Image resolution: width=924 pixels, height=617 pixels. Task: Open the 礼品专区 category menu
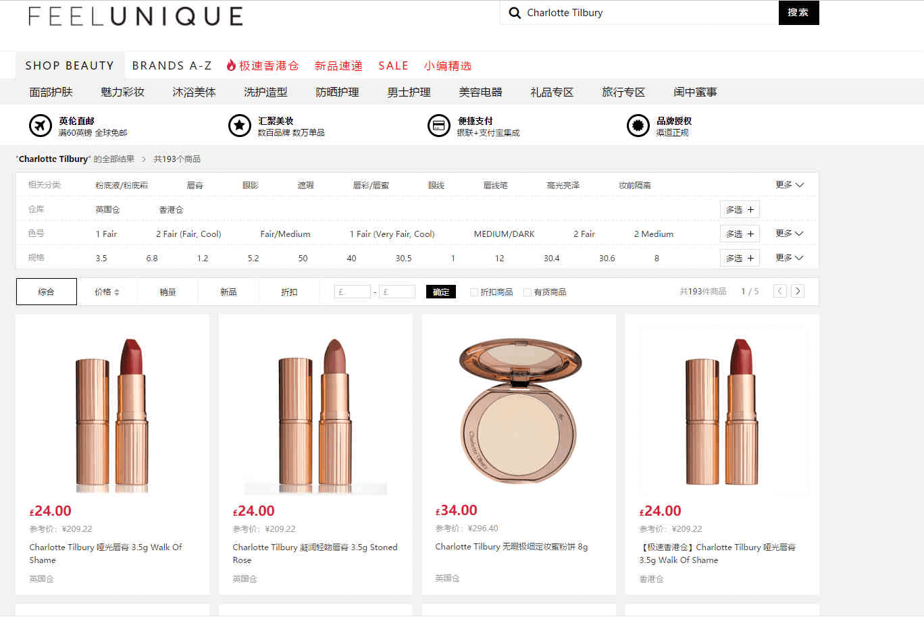pyautogui.click(x=552, y=92)
